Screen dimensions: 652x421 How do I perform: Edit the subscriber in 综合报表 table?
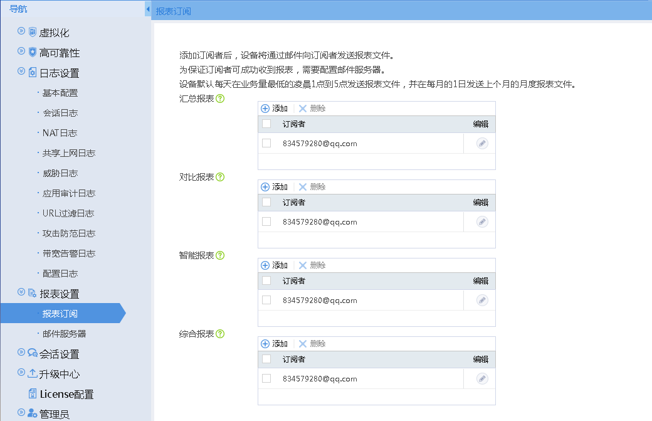[x=481, y=379]
